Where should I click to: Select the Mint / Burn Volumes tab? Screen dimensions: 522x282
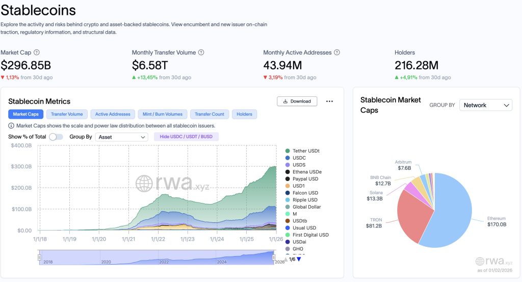tap(163, 114)
